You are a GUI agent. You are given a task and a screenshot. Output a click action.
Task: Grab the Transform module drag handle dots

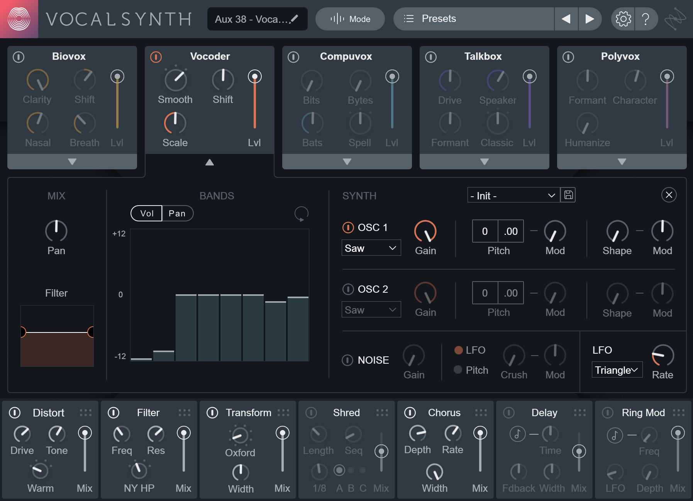click(x=283, y=413)
